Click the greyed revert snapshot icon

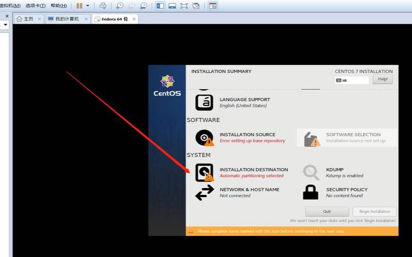click(x=131, y=6)
